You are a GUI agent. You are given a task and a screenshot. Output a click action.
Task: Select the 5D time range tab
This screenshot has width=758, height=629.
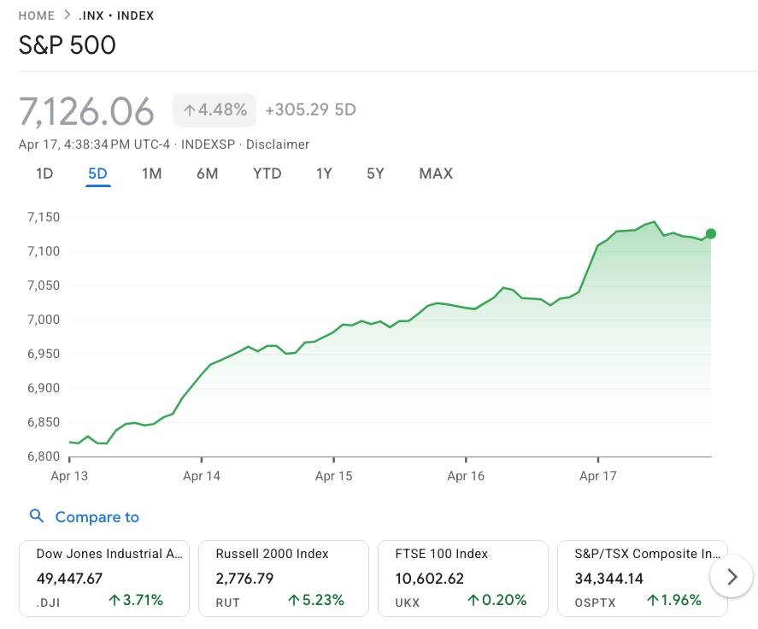tap(97, 173)
